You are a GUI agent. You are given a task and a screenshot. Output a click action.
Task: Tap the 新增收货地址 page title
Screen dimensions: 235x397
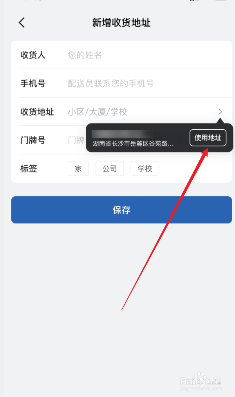coord(121,22)
